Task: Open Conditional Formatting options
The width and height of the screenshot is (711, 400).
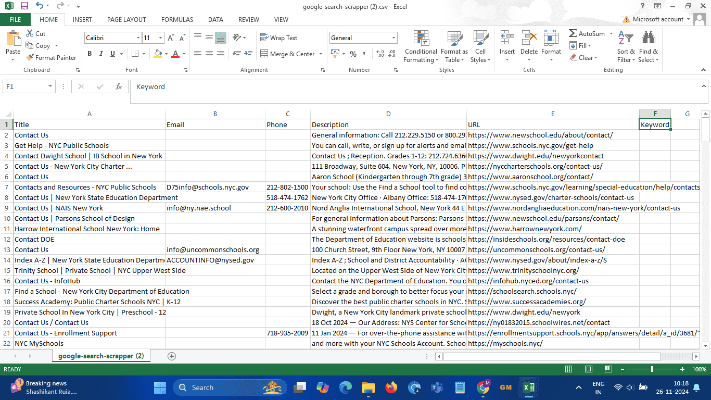Action: [x=421, y=46]
